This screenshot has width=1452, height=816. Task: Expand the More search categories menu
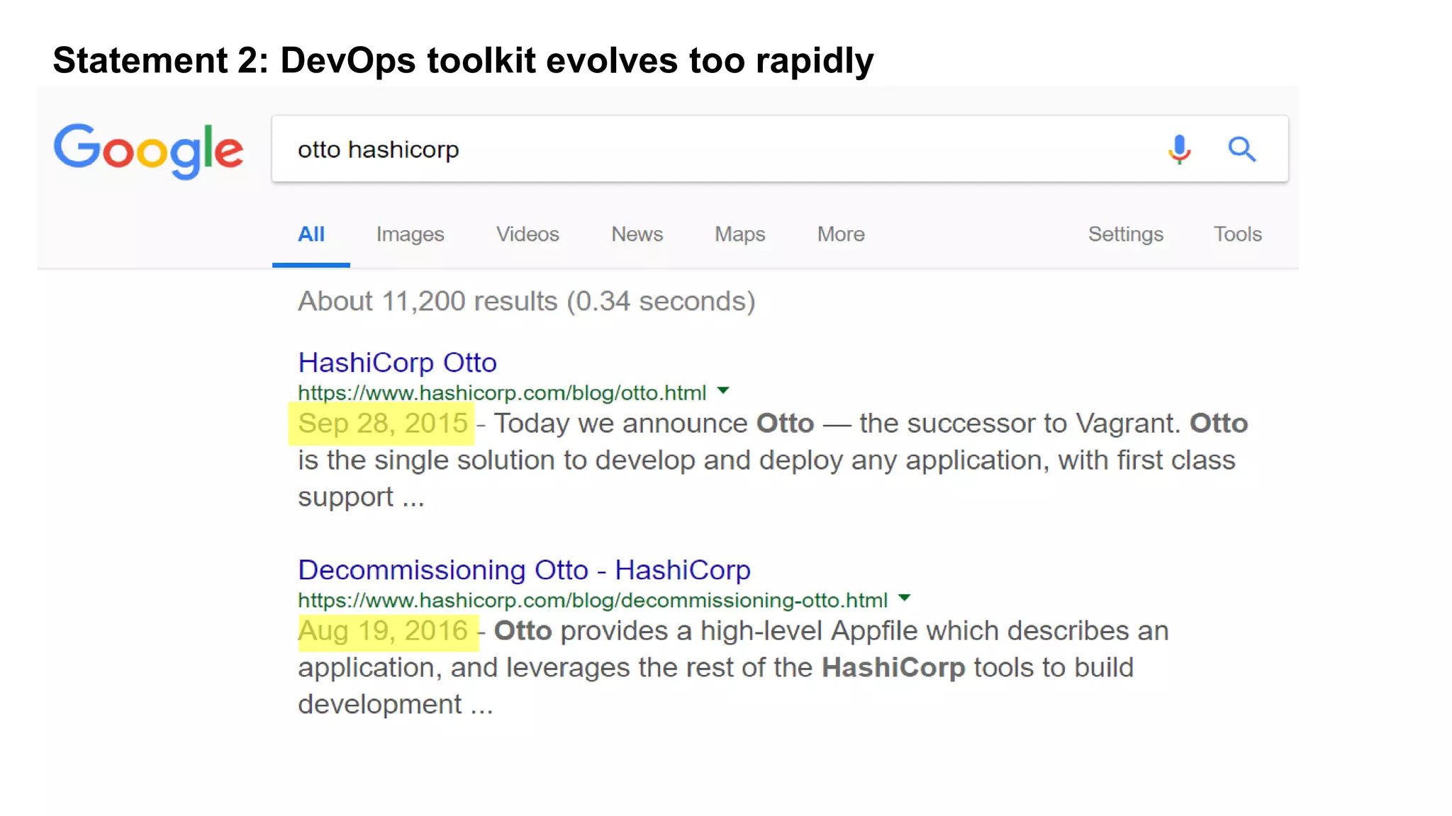coord(841,234)
